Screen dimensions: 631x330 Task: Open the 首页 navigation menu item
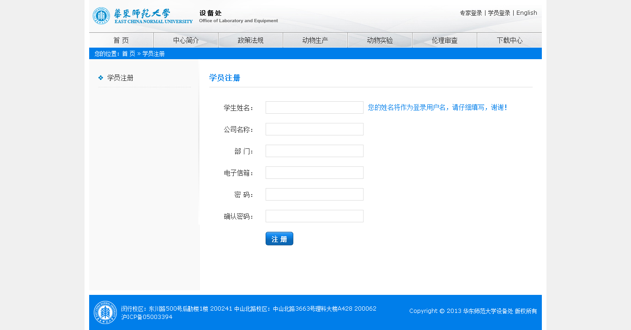121,40
